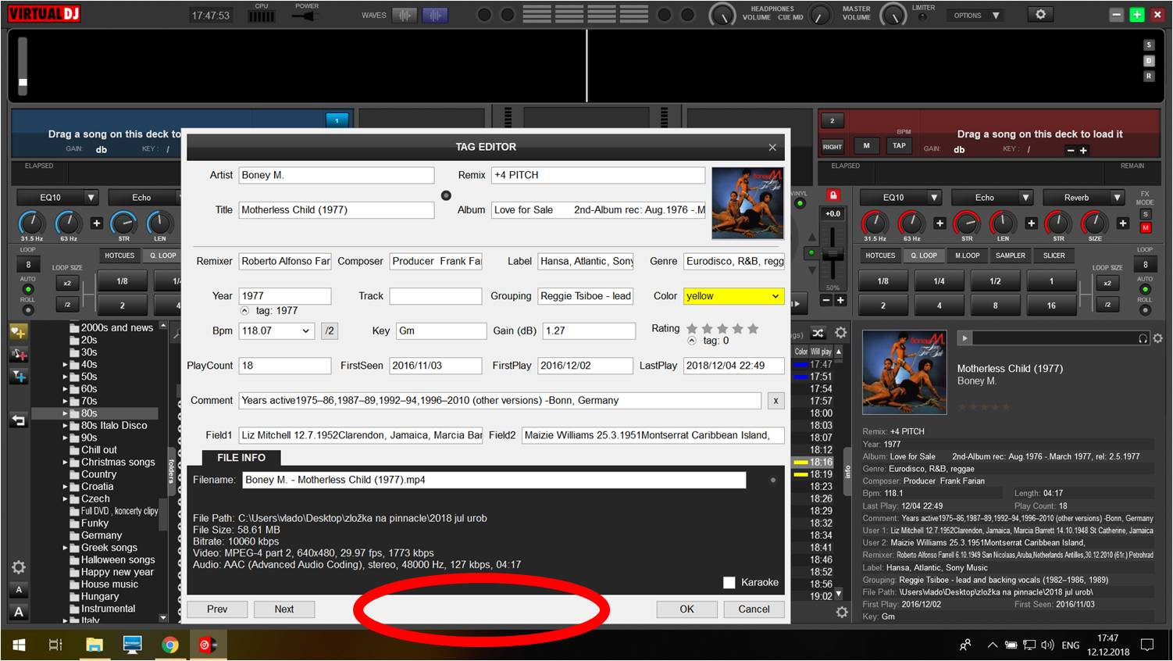1173x661 pixels.
Task: Click the S button at top right waveform
Action: [x=1149, y=45]
